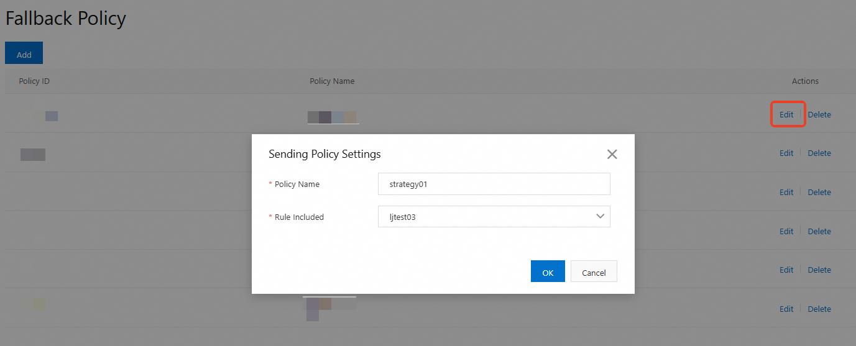
Task: Delete the second policy row
Action: pyautogui.click(x=819, y=153)
